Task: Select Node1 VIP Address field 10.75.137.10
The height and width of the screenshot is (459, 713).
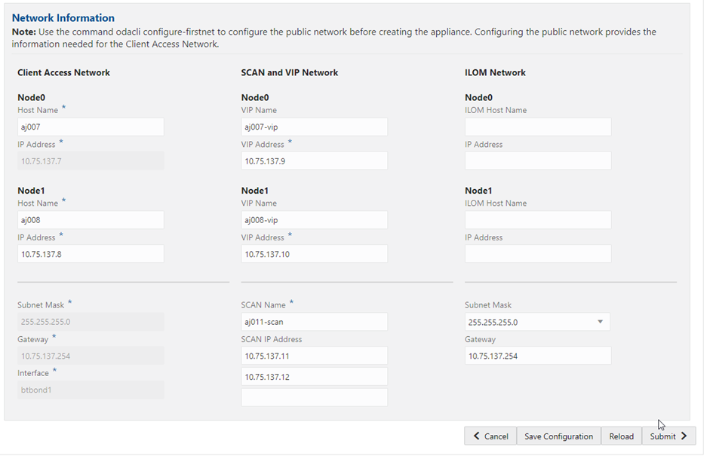Action: (x=314, y=254)
